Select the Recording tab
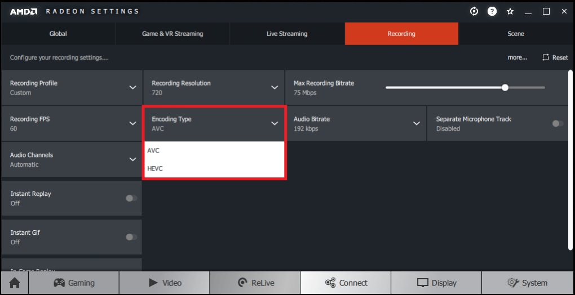 tap(401, 34)
